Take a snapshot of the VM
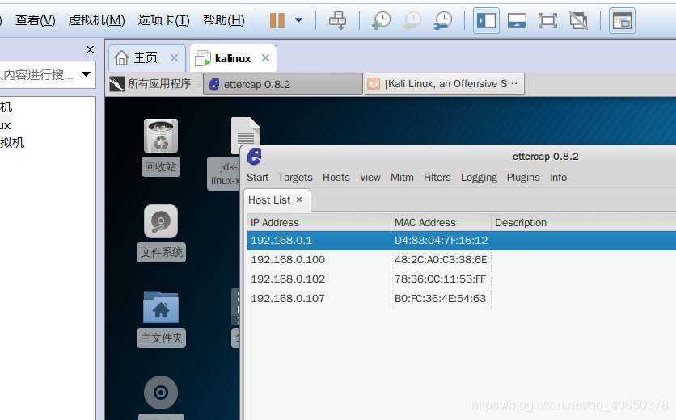Screen dimensions: 676x420 point(381,20)
